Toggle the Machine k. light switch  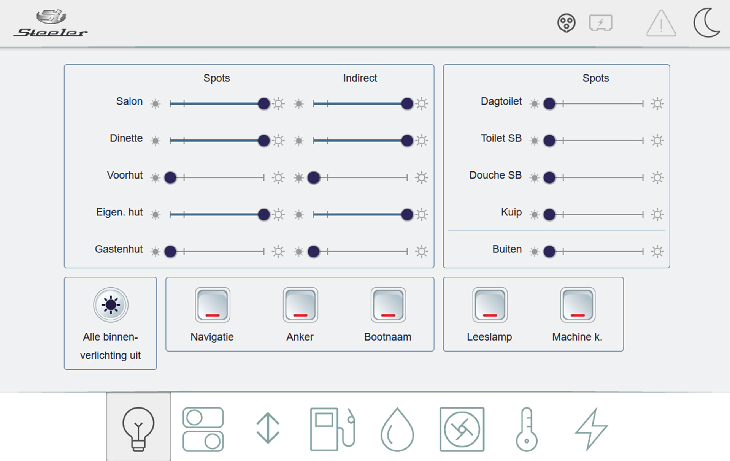tap(578, 305)
